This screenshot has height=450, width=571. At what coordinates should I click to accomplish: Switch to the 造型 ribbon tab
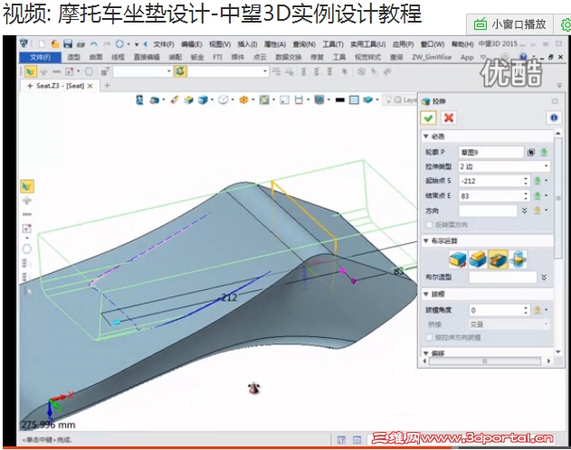click(x=74, y=57)
